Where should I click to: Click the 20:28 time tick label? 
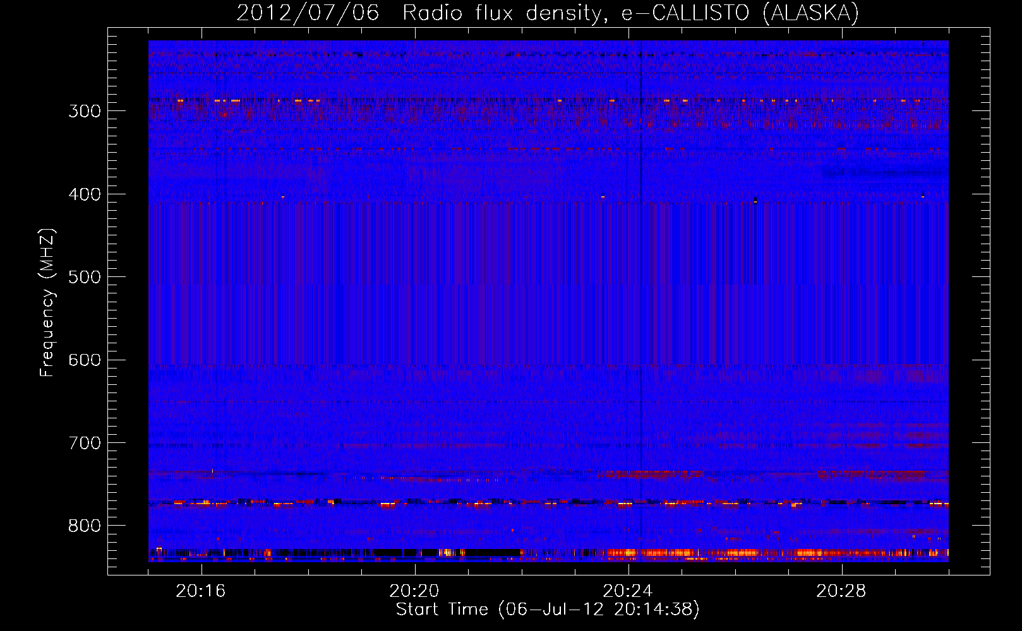(841, 591)
